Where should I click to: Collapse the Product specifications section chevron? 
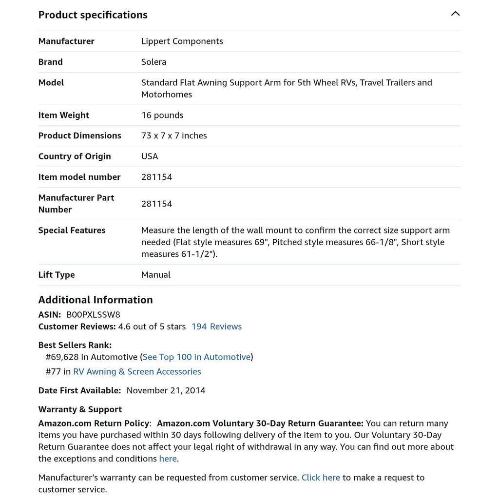(x=456, y=14)
